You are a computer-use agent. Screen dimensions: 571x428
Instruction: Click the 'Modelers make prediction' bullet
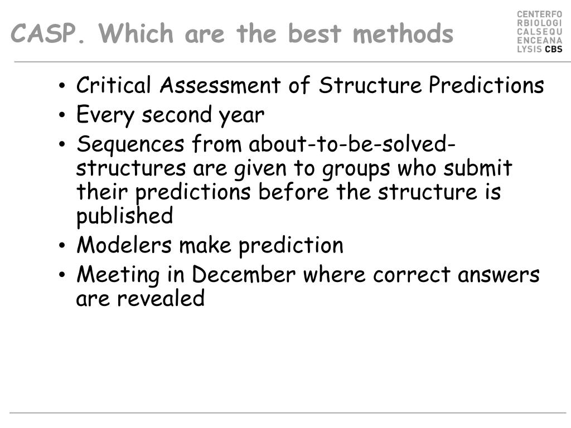(210, 245)
